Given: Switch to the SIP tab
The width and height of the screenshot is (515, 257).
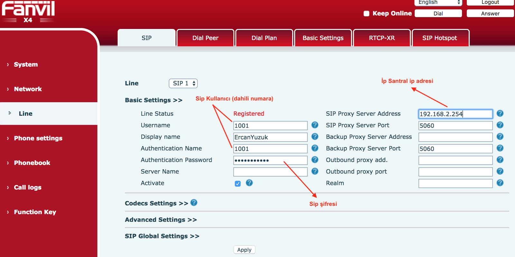Looking at the screenshot, I should click(146, 38).
